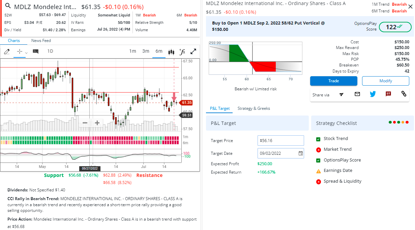The image size is (415, 230).
Task: Activate the crosshair cursor tool
Action: point(20,51)
